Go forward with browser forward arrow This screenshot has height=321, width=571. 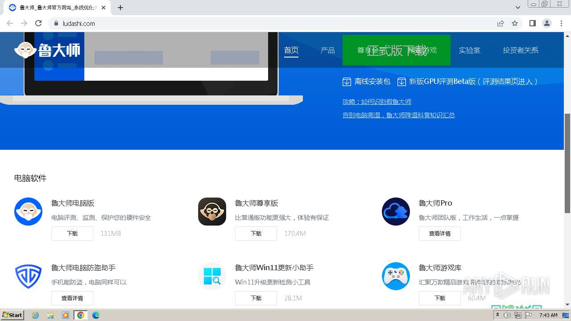24,23
